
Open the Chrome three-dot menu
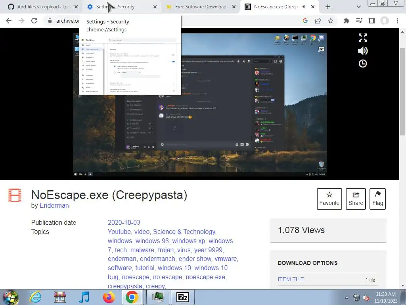click(397, 21)
